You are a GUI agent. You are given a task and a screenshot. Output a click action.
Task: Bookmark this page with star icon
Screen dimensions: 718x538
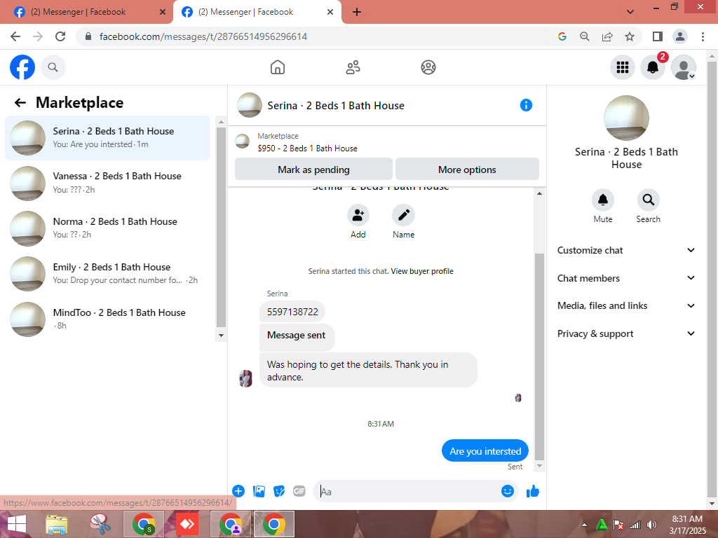(x=630, y=36)
